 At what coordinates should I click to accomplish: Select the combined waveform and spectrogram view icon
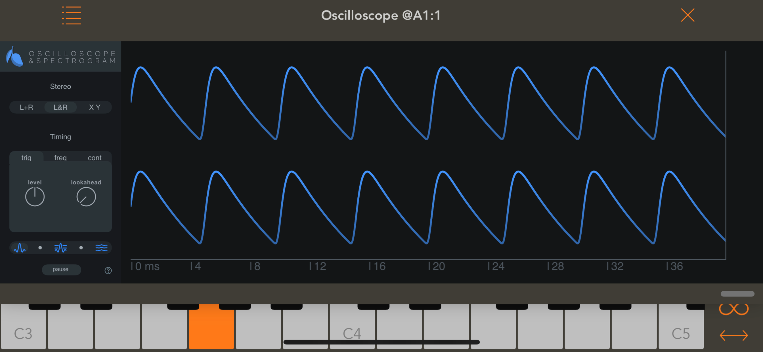click(60, 248)
